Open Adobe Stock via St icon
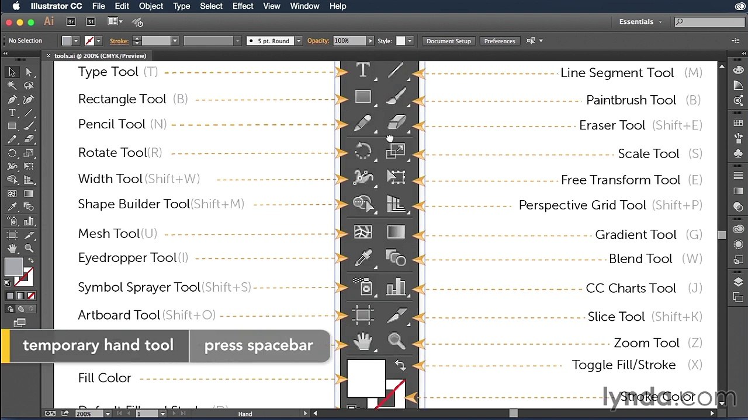748x420 pixels. [91, 22]
